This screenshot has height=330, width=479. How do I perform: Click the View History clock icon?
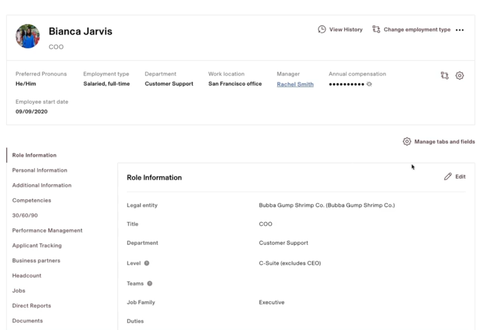tap(322, 29)
